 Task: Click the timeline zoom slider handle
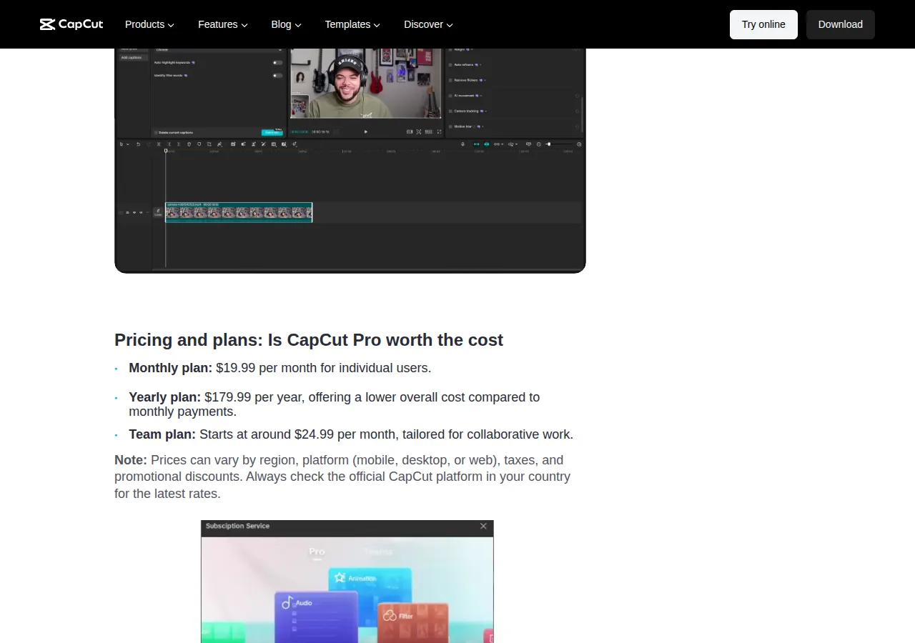549,144
